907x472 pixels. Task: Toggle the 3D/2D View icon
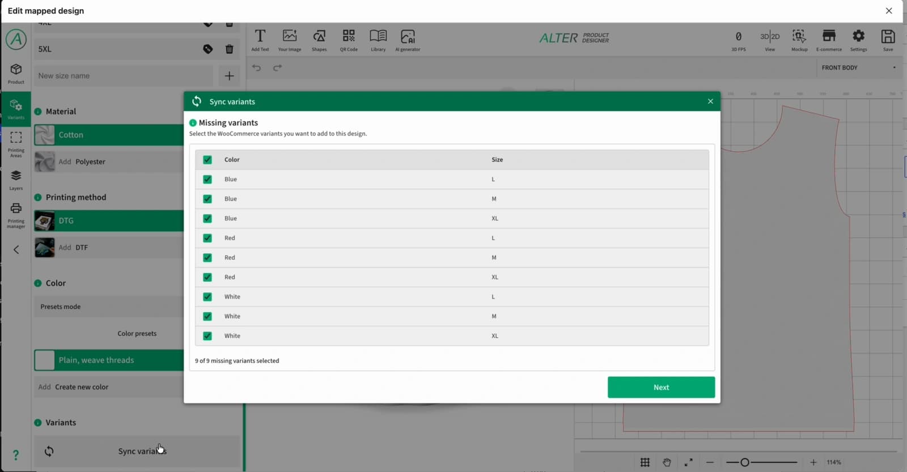770,40
